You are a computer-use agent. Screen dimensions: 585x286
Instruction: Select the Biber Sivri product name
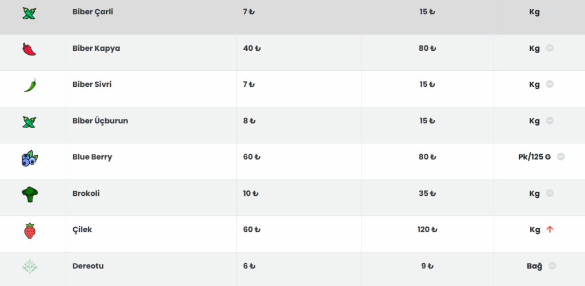pyautogui.click(x=92, y=84)
